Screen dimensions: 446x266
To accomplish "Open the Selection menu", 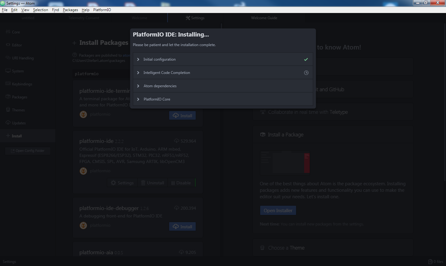I will point(41,10).
